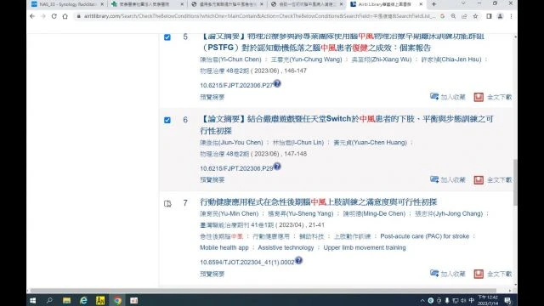Click the vertical page scrollbar thumb
The width and height of the screenshot is (544, 306).
tap(515, 182)
